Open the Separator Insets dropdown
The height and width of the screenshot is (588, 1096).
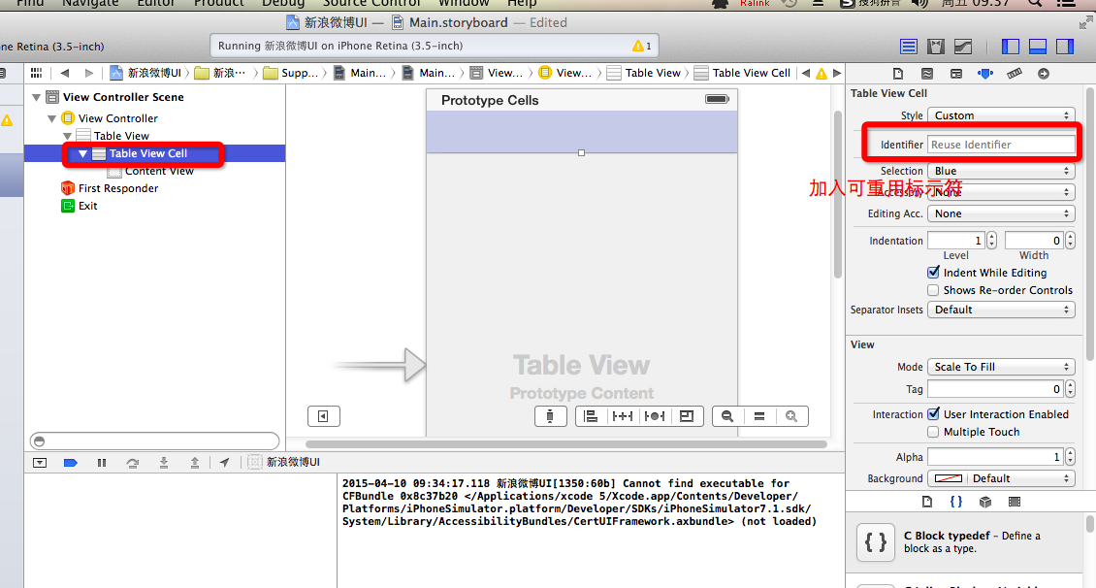pos(1001,310)
